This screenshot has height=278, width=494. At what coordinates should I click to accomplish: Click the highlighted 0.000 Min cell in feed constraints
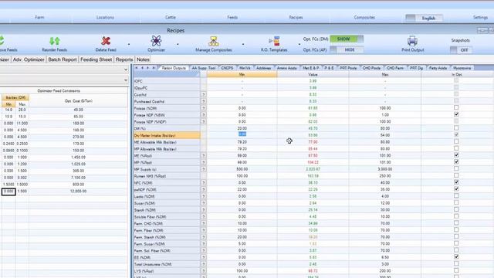point(8,192)
